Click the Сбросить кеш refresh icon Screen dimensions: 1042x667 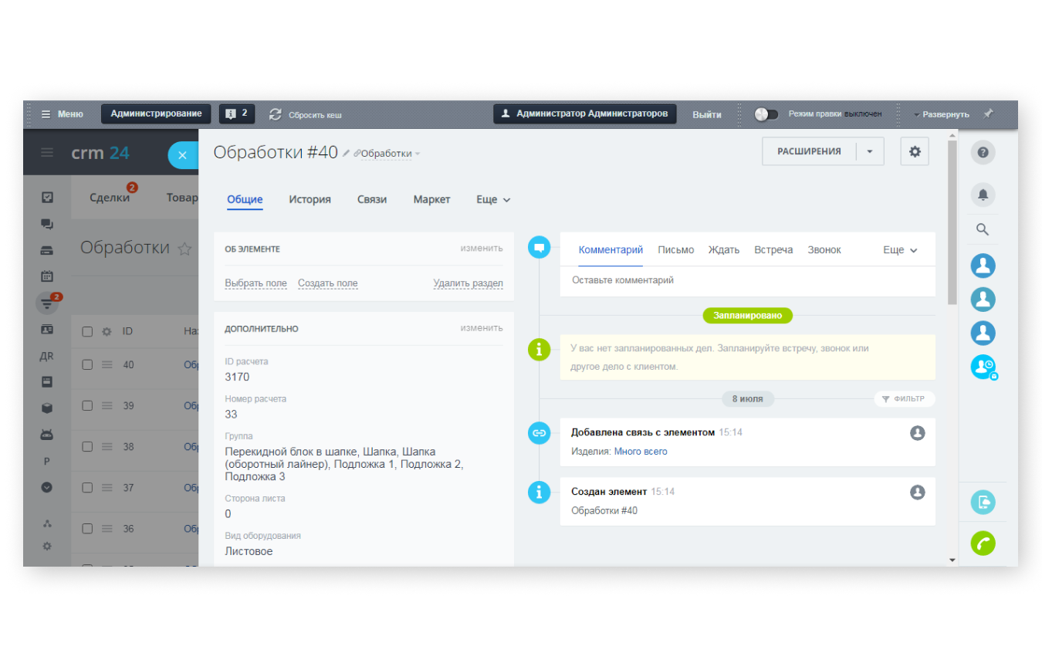(x=276, y=114)
